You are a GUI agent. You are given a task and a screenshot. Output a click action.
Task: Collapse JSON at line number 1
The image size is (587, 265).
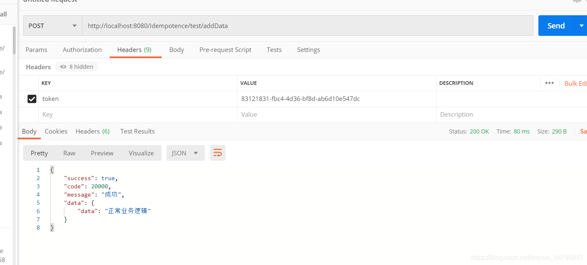coord(38,170)
